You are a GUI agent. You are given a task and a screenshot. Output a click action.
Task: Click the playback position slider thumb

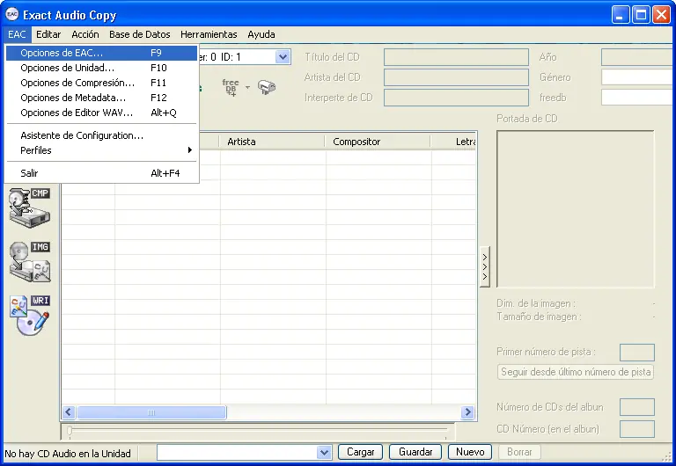[x=70, y=430]
